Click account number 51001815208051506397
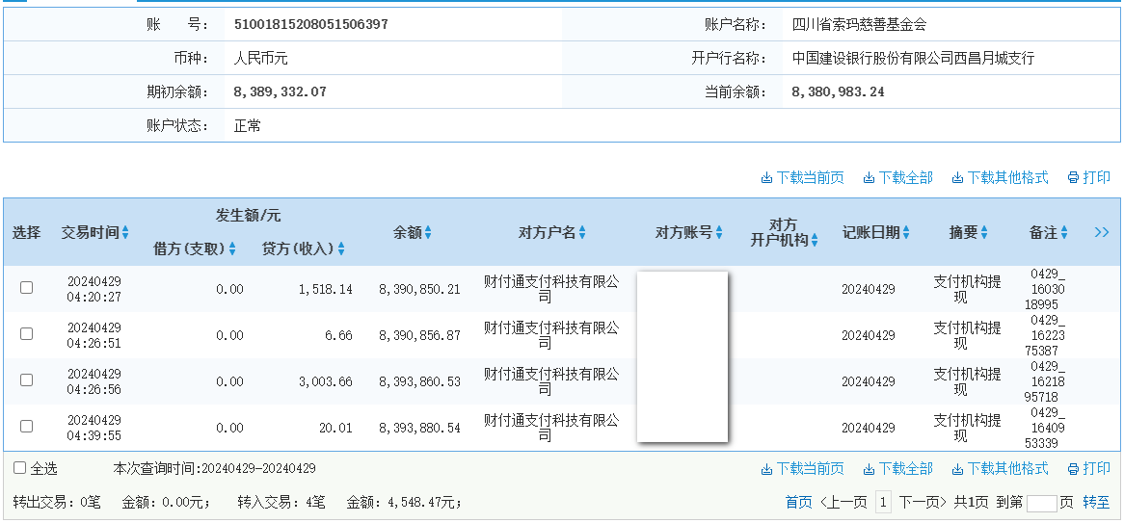Screen dimensions: 1124x523 [x=311, y=24]
